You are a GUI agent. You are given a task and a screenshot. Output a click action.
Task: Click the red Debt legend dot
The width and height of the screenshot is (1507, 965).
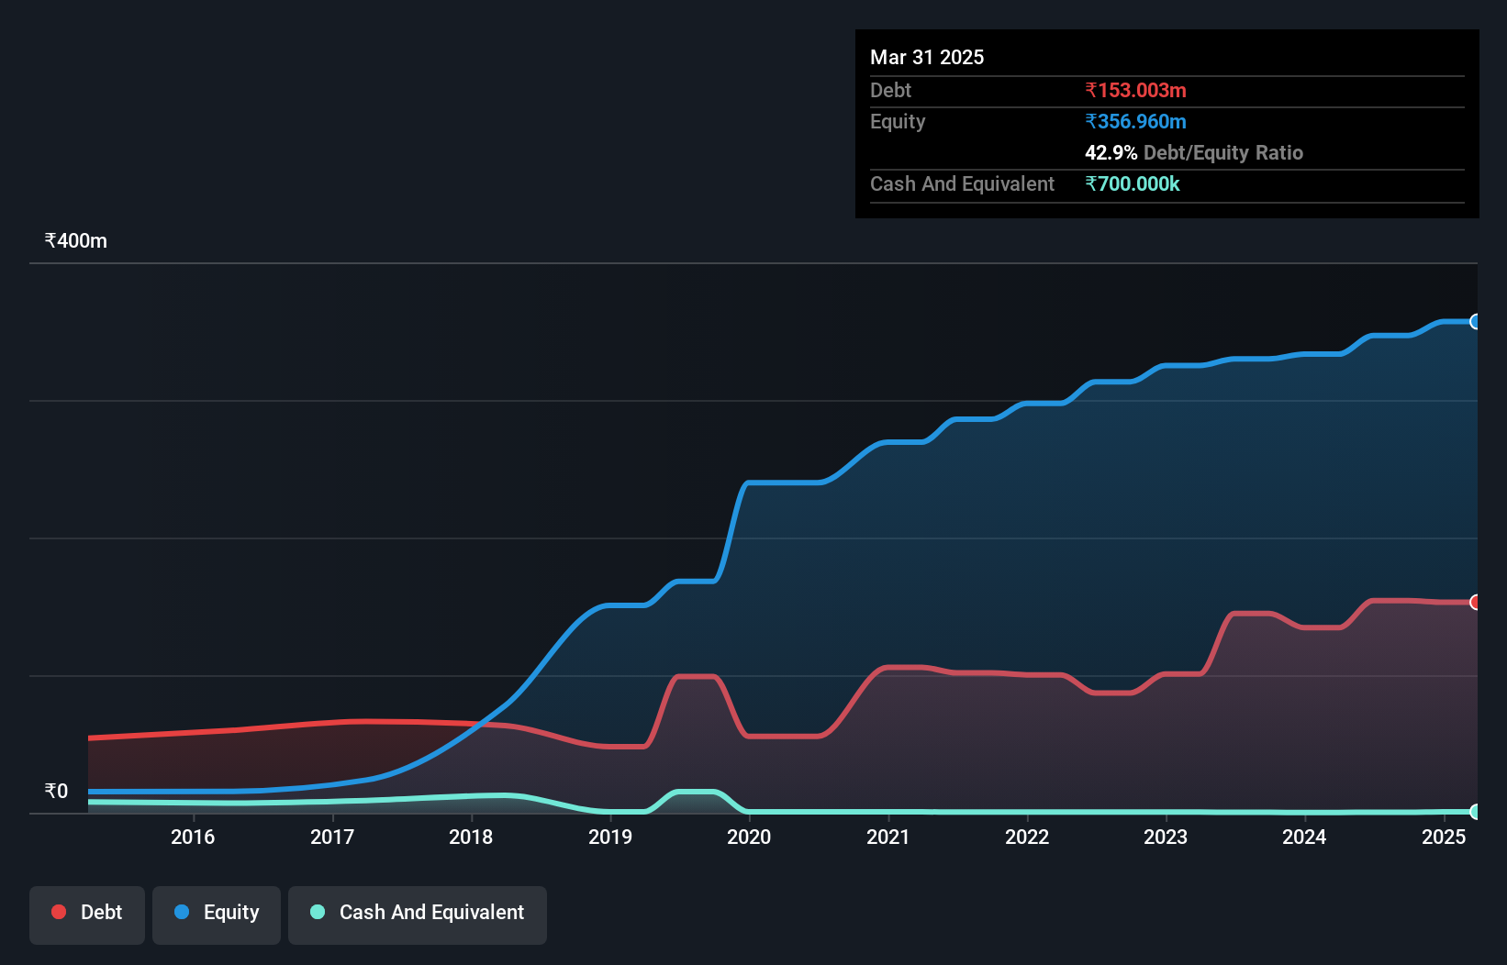tap(59, 912)
